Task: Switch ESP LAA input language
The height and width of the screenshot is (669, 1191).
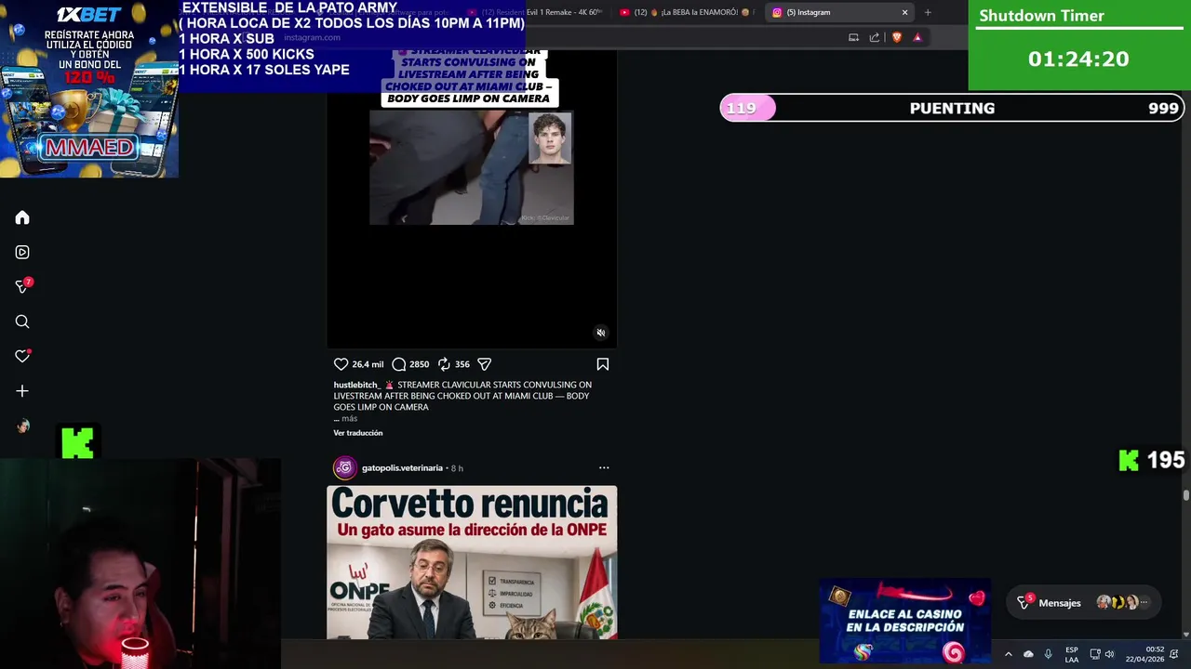Action: 1072,654
